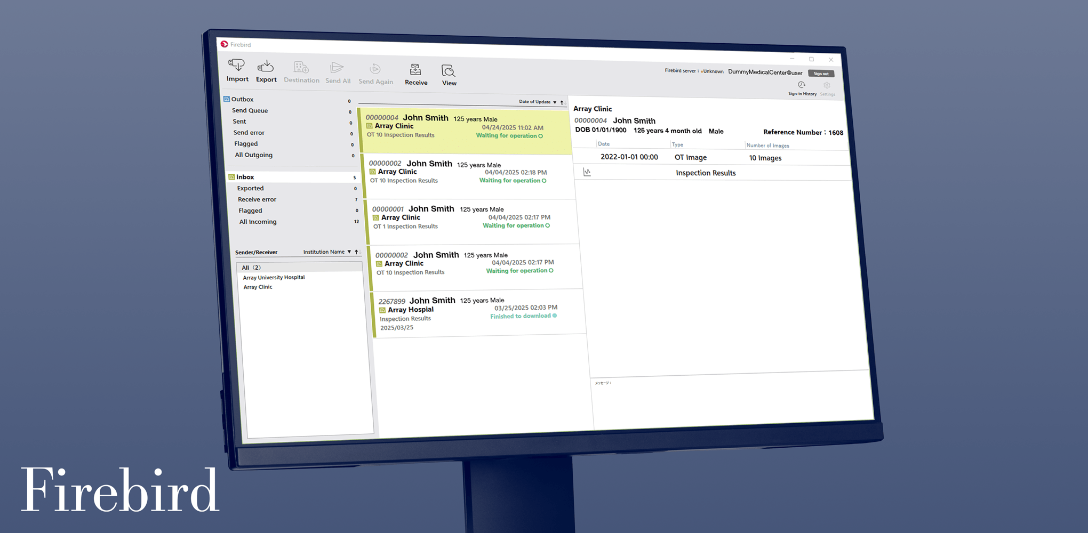Image resolution: width=1088 pixels, height=533 pixels.
Task: Select the Inbox folder
Action: [x=245, y=177]
